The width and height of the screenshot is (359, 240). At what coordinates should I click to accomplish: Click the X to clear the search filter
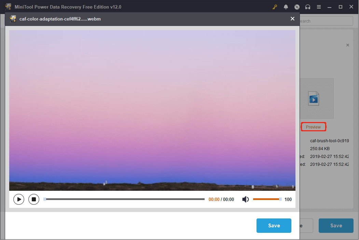[348, 45]
